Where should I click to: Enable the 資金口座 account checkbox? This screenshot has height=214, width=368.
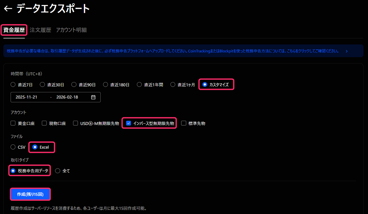[13, 123]
